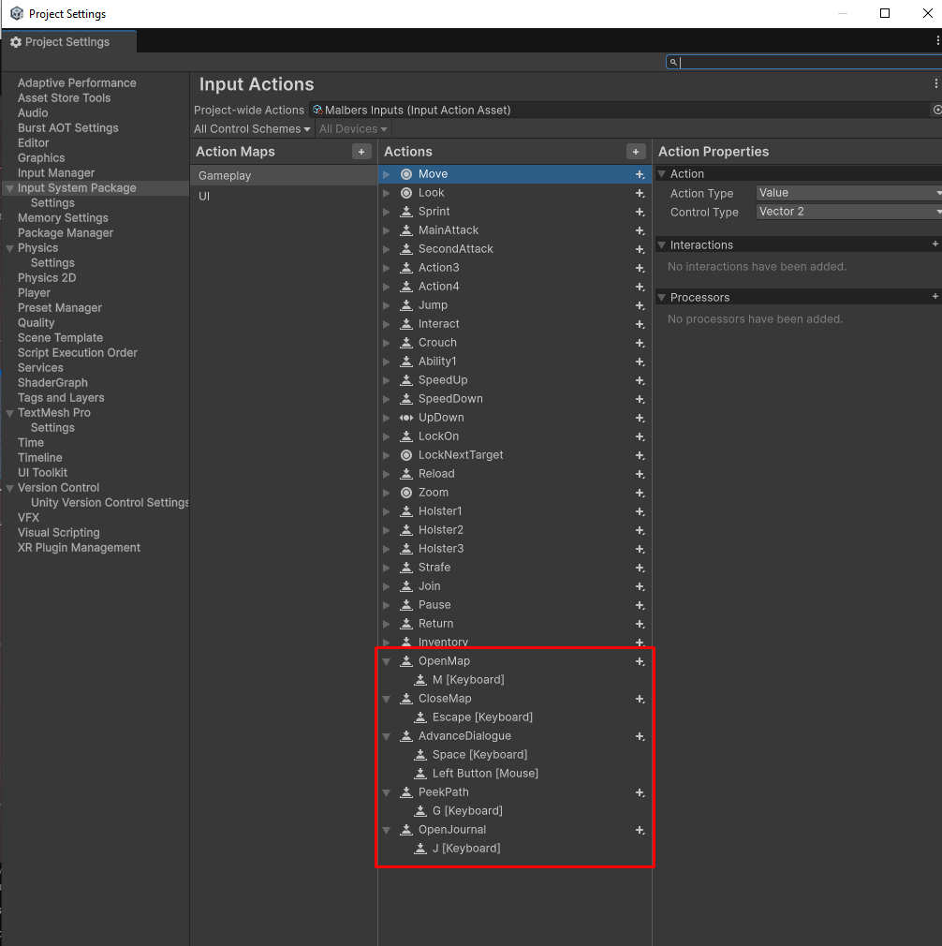The image size is (942, 946).
Task: Collapse the Input System Package section
Action: click(9, 188)
